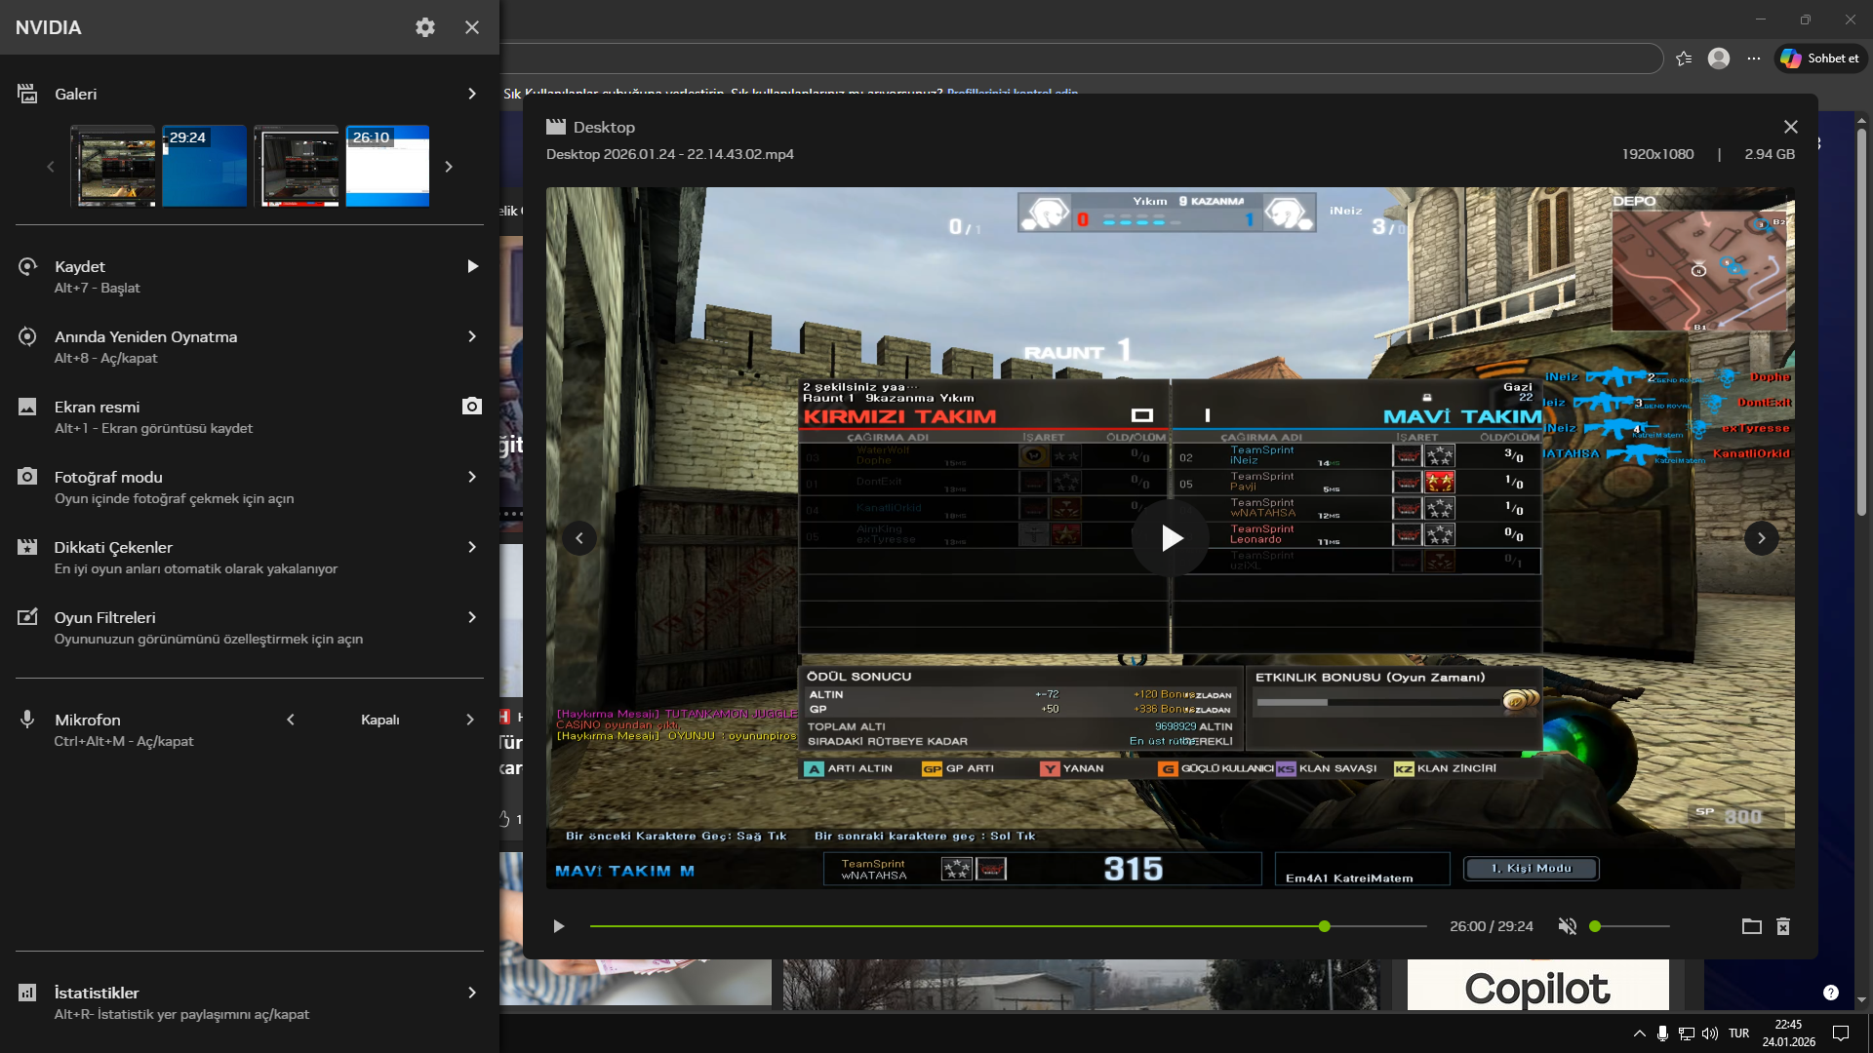
Task: Click the microphone icon in Mikrofon row
Action: tap(27, 720)
